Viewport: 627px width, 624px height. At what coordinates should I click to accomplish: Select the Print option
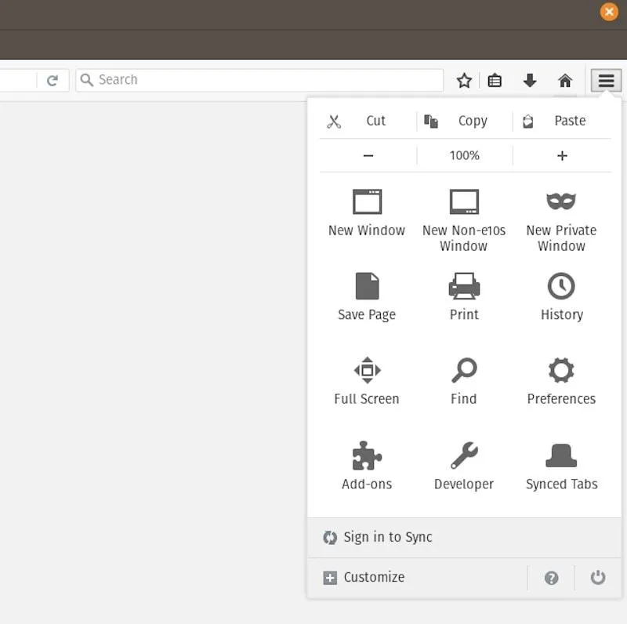(463, 296)
